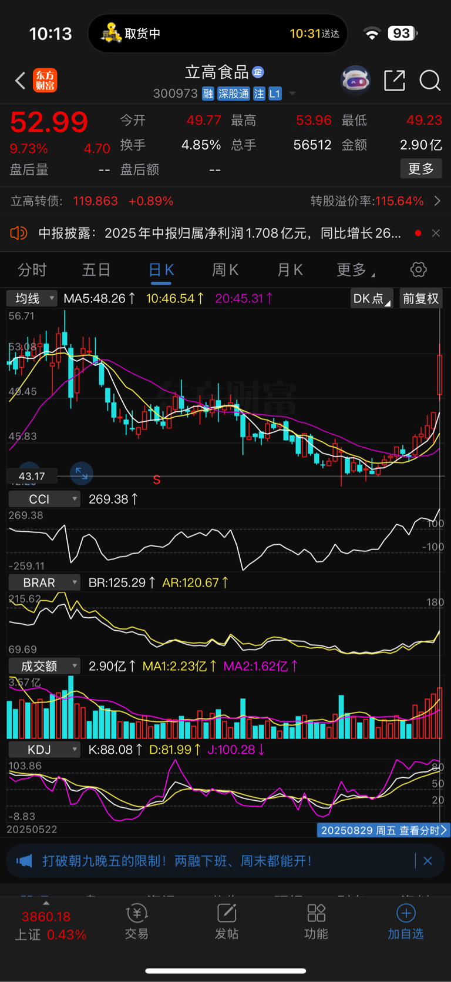Expand the 转股溢价率 chevron
451x982 pixels.
click(x=437, y=201)
